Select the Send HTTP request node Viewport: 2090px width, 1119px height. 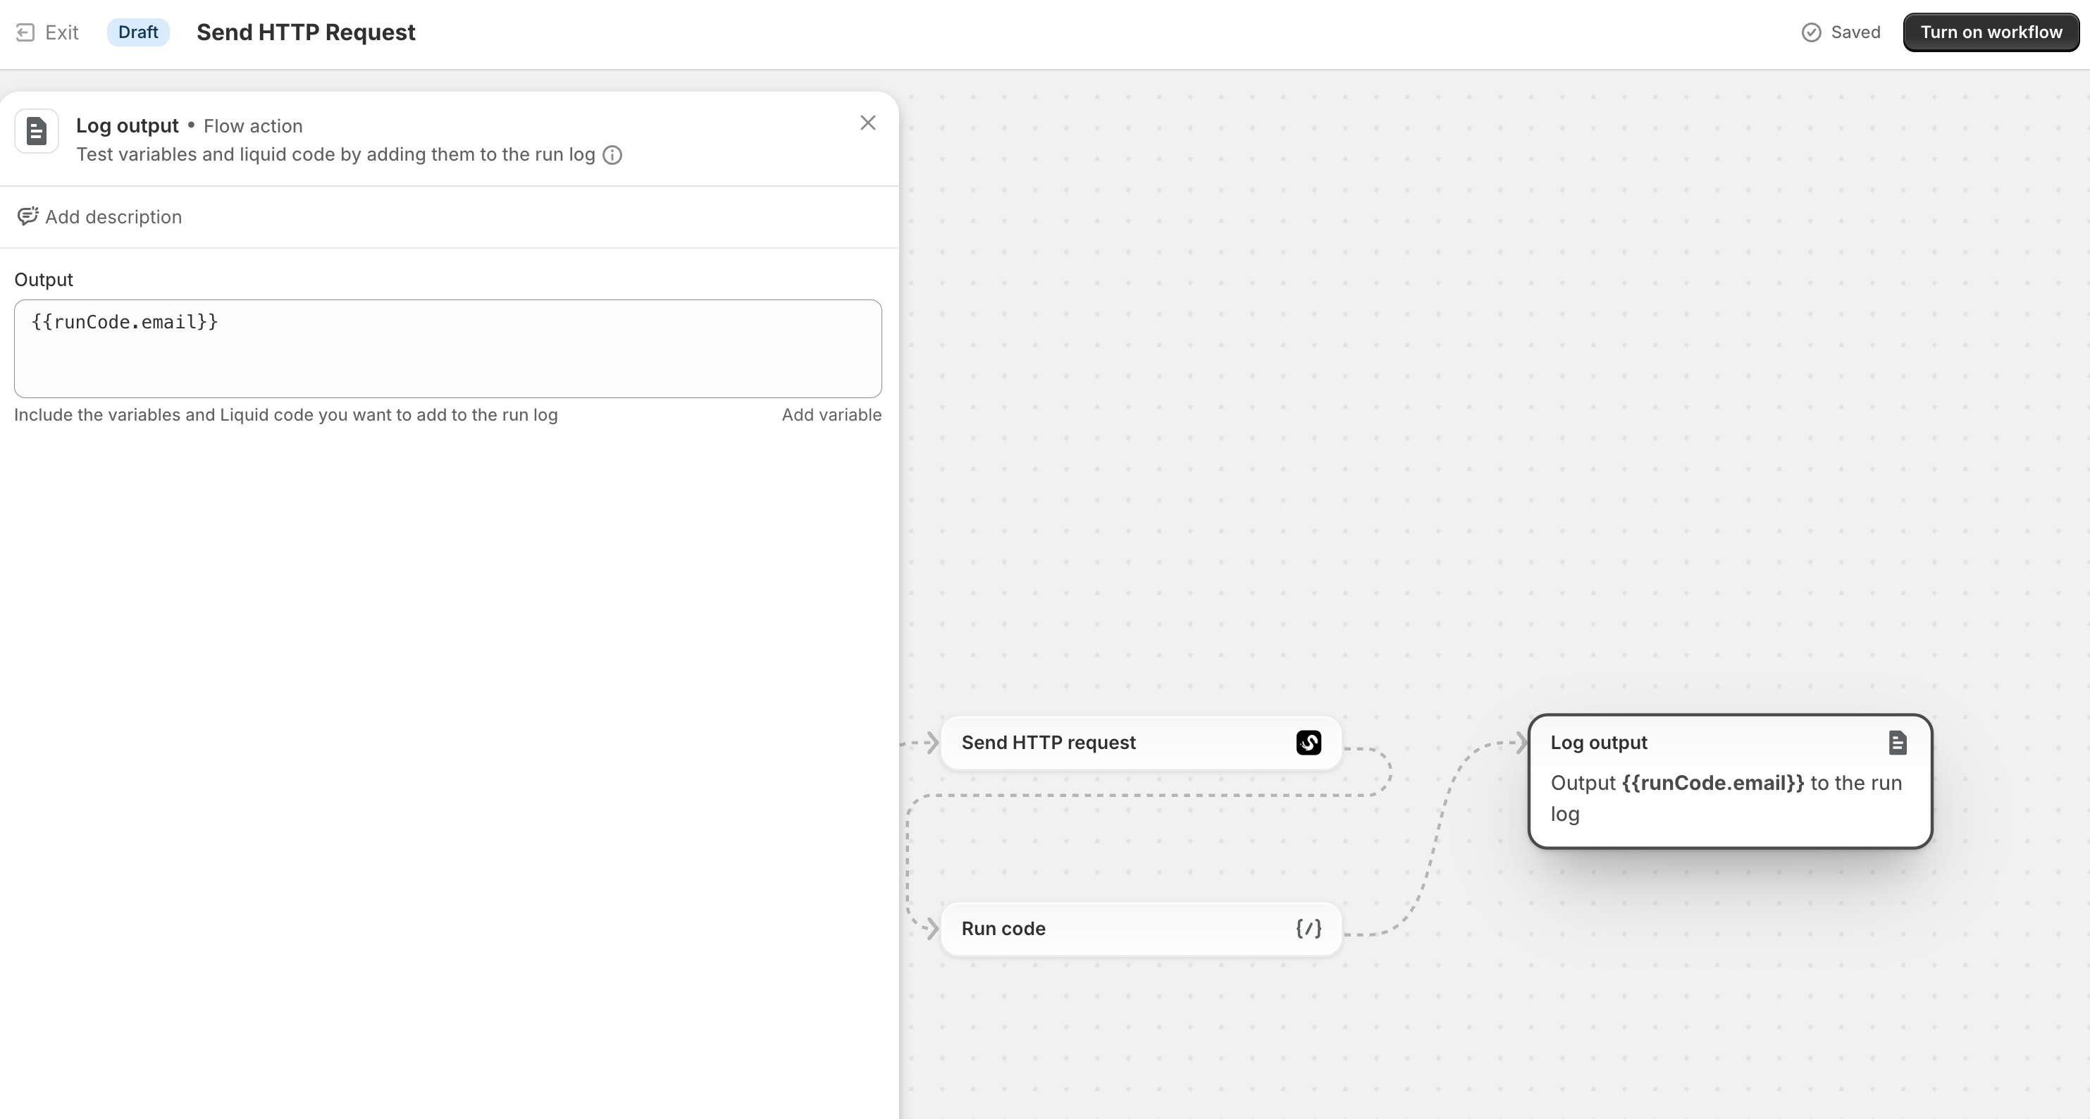(1120, 743)
